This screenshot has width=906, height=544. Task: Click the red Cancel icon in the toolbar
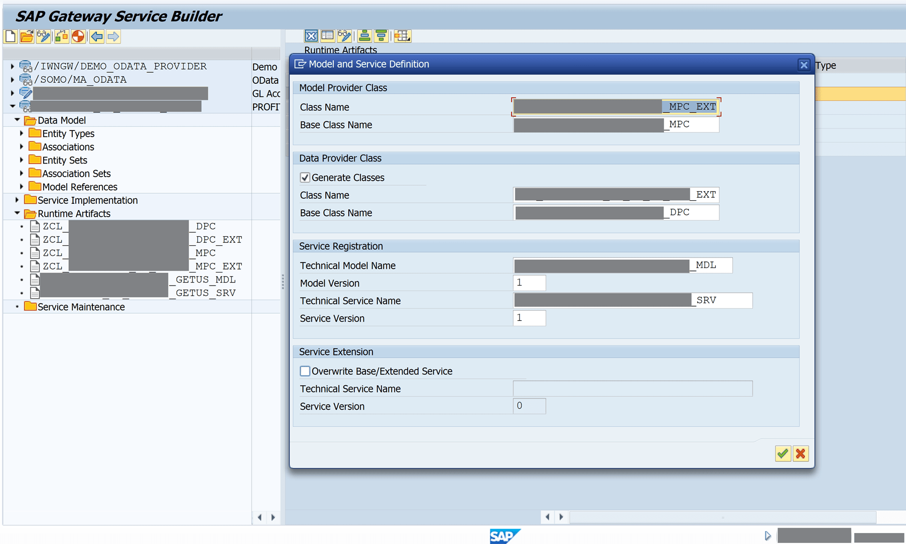pyautogui.click(x=79, y=36)
